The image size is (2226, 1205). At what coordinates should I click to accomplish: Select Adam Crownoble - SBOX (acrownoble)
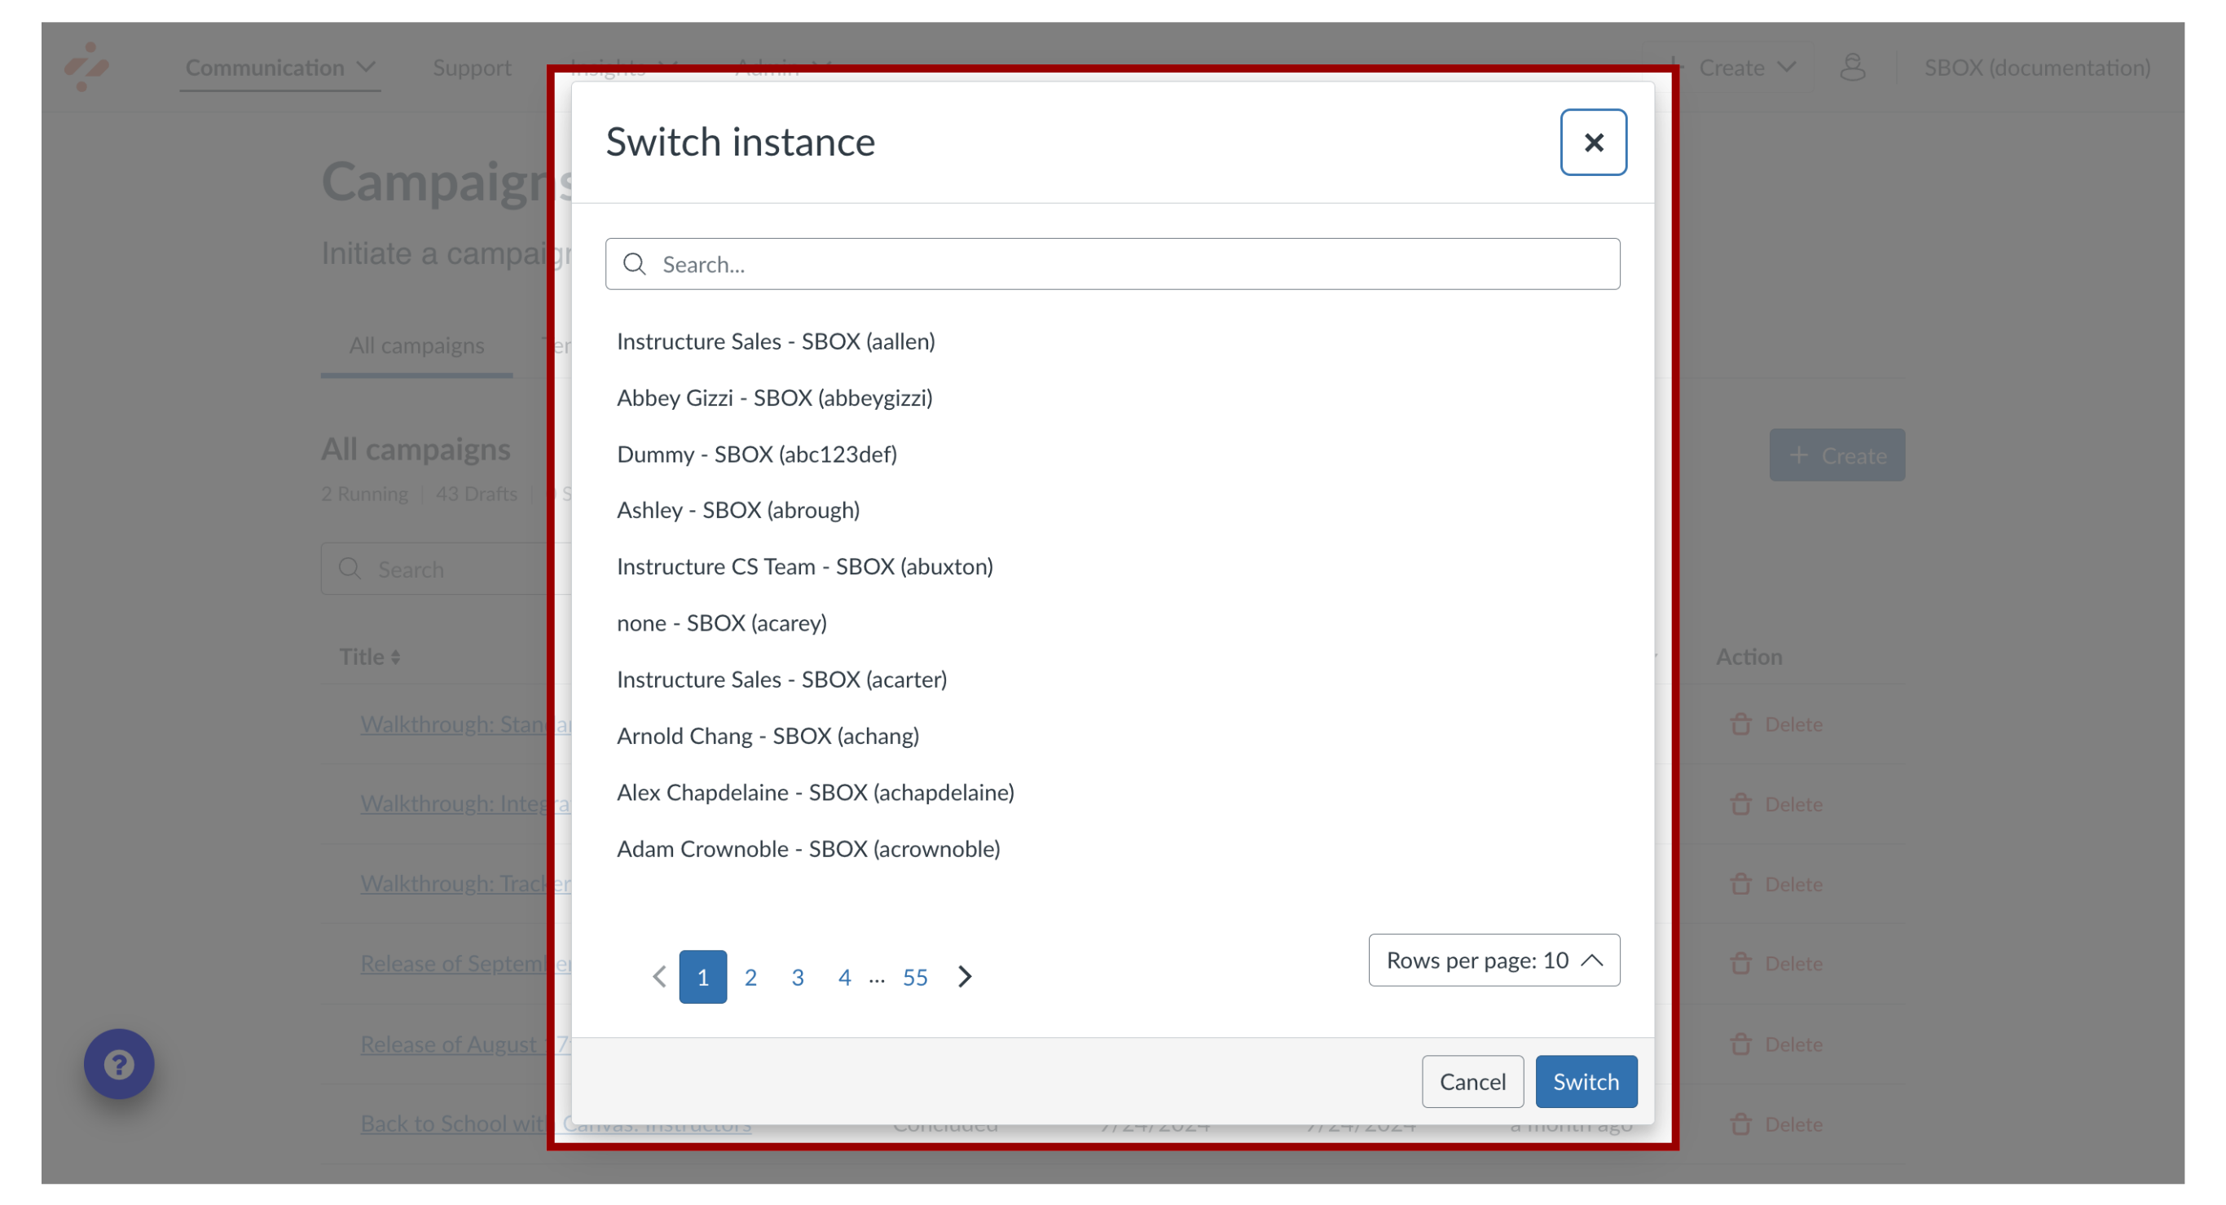tap(808, 849)
